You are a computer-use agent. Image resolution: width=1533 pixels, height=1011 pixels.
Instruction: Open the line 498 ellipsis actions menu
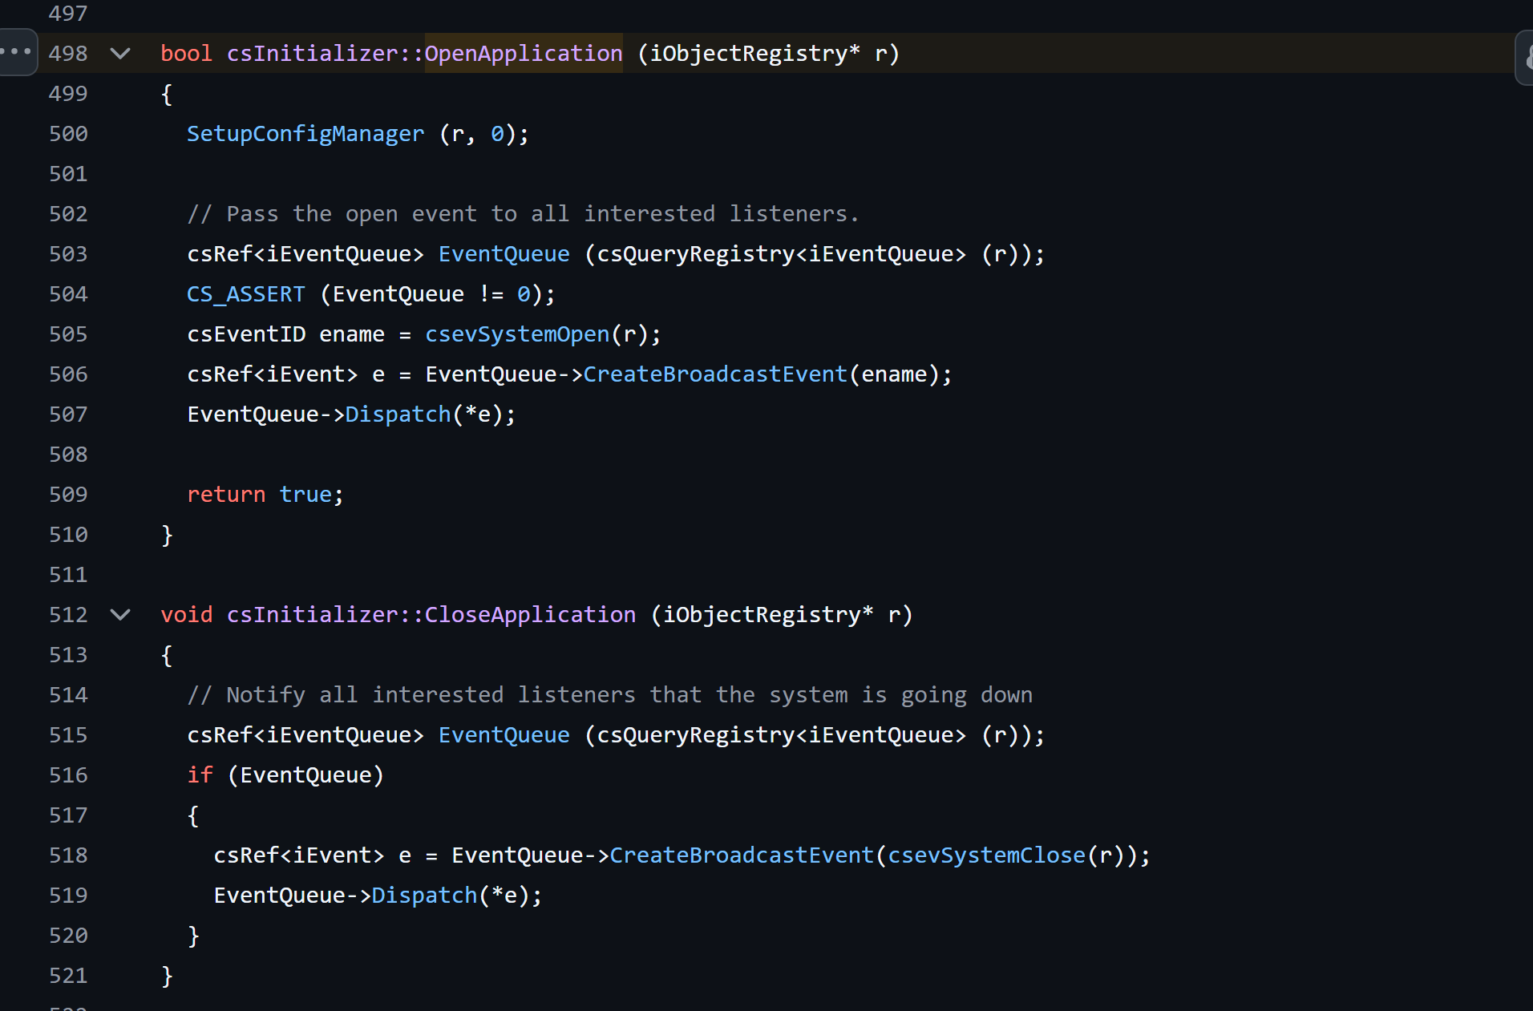coord(16,52)
